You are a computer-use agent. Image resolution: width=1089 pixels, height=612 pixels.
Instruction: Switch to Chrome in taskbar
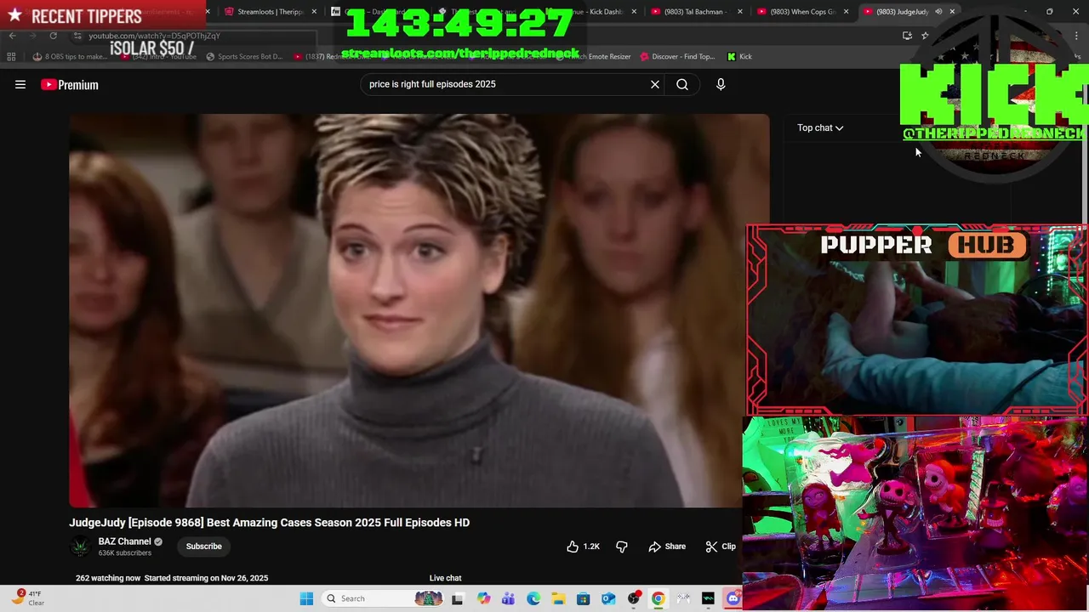[658, 598]
